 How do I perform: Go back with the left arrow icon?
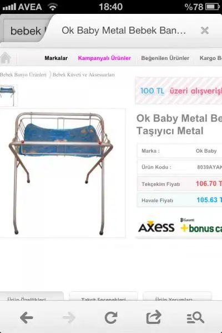(27, 317)
